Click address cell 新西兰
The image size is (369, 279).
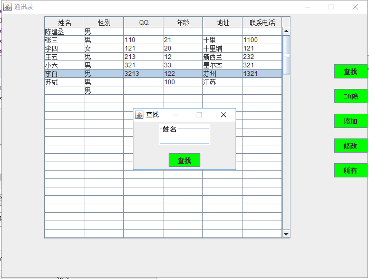[222, 57]
